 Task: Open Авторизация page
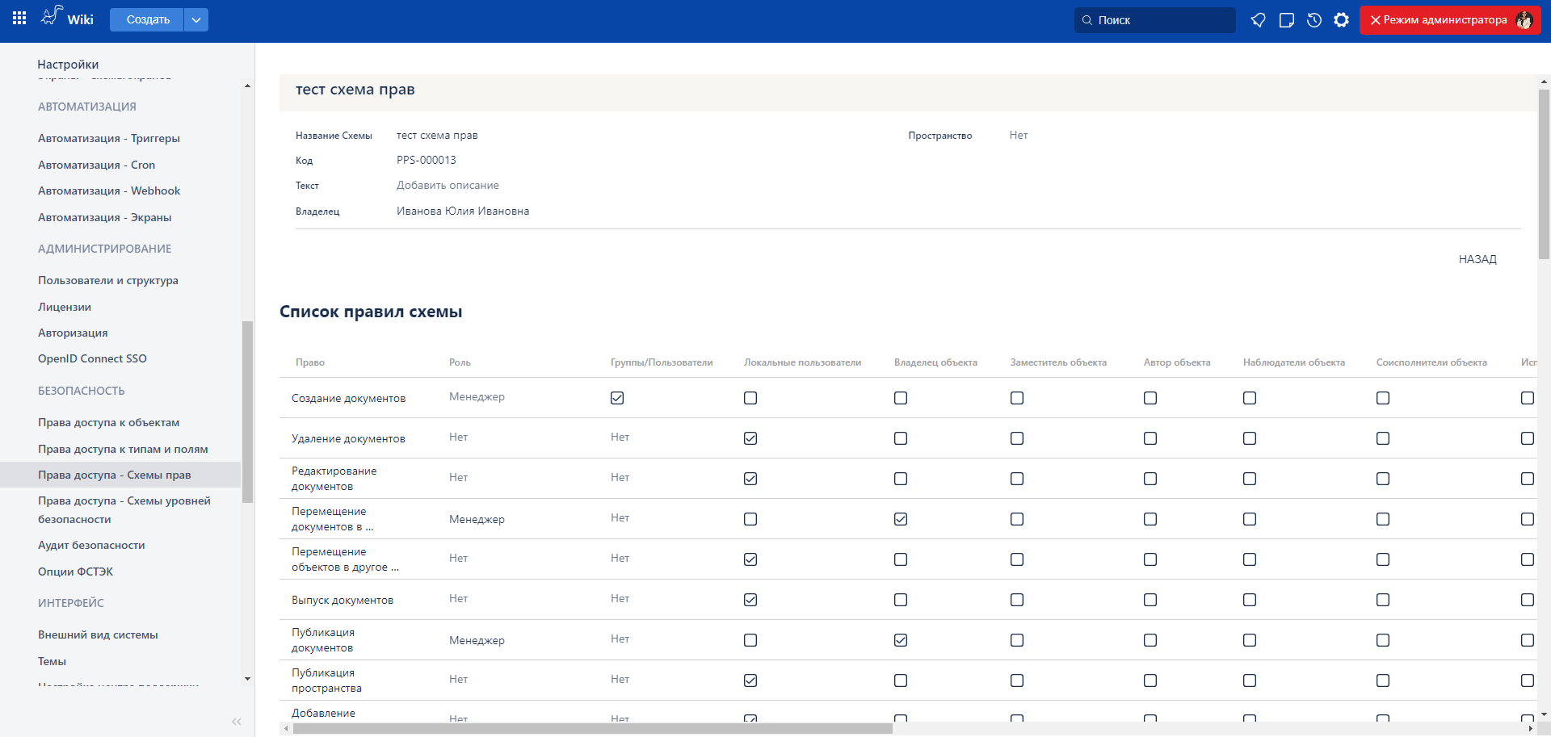click(x=73, y=333)
